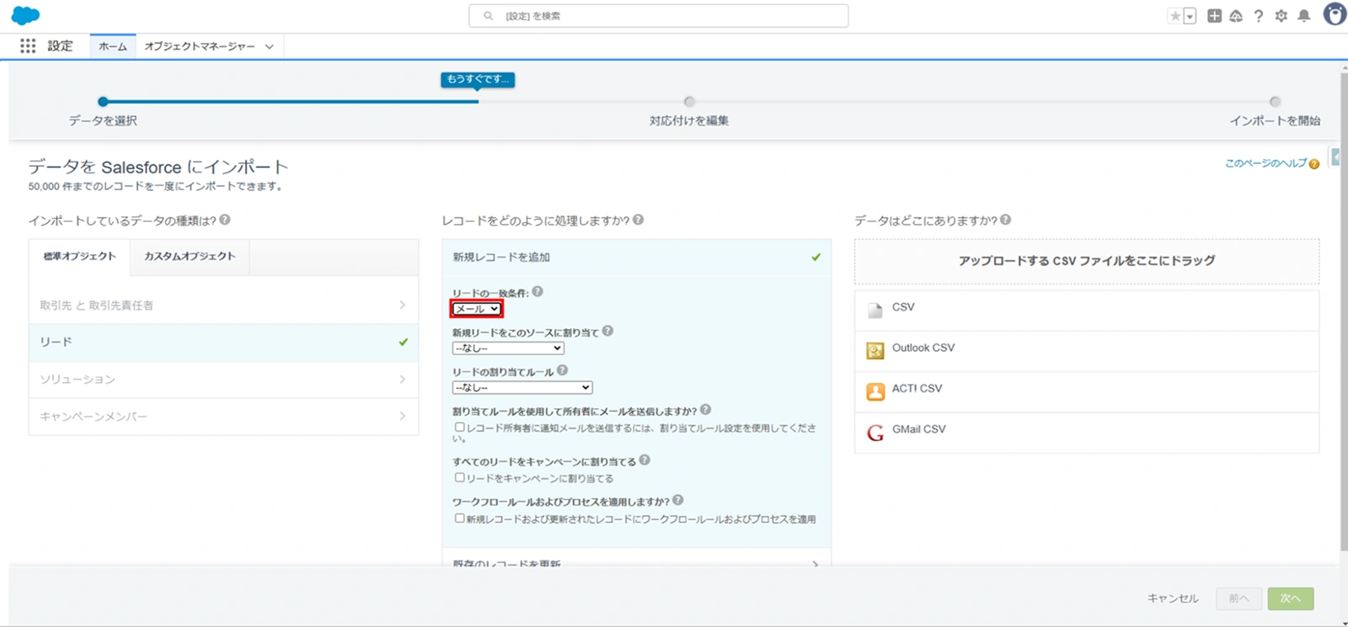This screenshot has height=627, width=1348.
Task: Expand the 既存のレコードを更新 section chevron
Action: click(x=815, y=563)
